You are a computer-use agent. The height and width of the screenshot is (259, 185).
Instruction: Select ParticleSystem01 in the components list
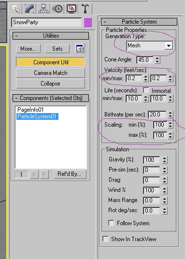[37, 116]
